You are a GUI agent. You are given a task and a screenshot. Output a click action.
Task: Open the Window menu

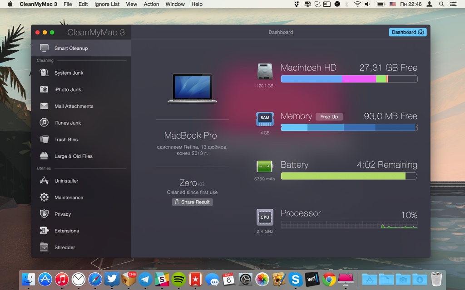pyautogui.click(x=175, y=4)
